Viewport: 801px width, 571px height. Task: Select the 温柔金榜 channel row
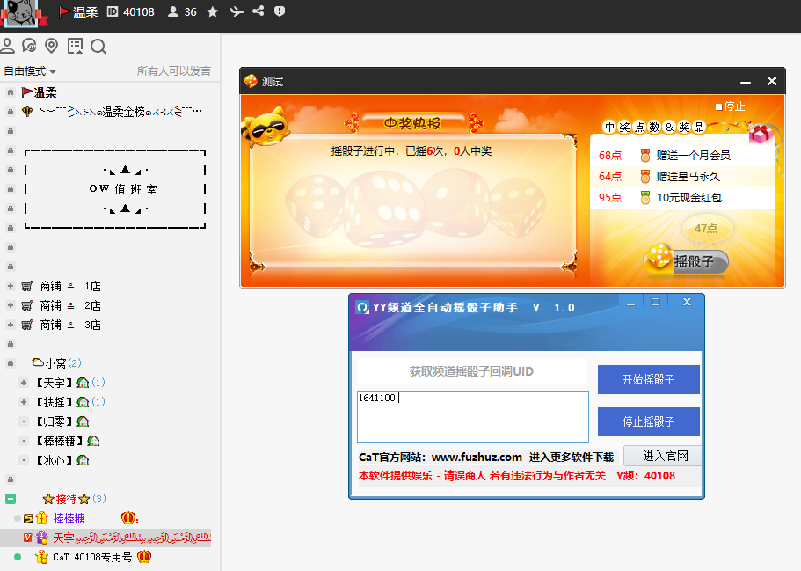tap(110, 112)
